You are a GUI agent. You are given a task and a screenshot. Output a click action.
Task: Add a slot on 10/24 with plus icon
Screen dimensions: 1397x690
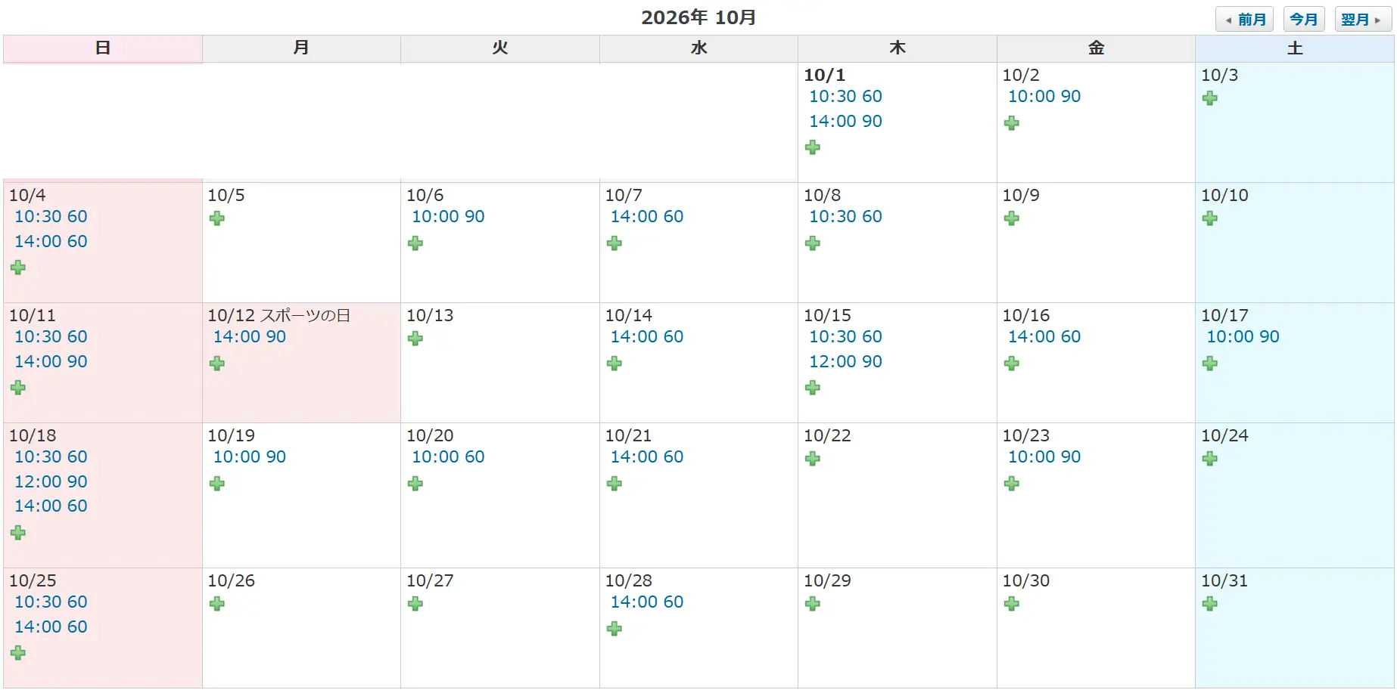pyautogui.click(x=1209, y=459)
